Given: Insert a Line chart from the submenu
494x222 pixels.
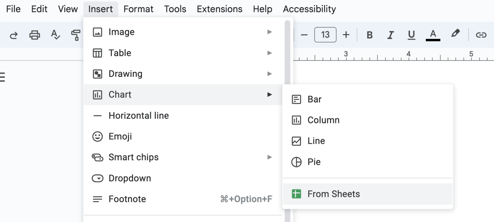Looking at the screenshot, I should coord(316,141).
